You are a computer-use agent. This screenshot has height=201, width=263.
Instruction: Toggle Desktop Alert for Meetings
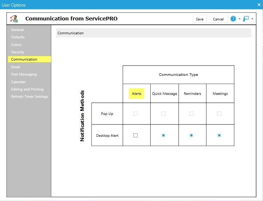219,135
